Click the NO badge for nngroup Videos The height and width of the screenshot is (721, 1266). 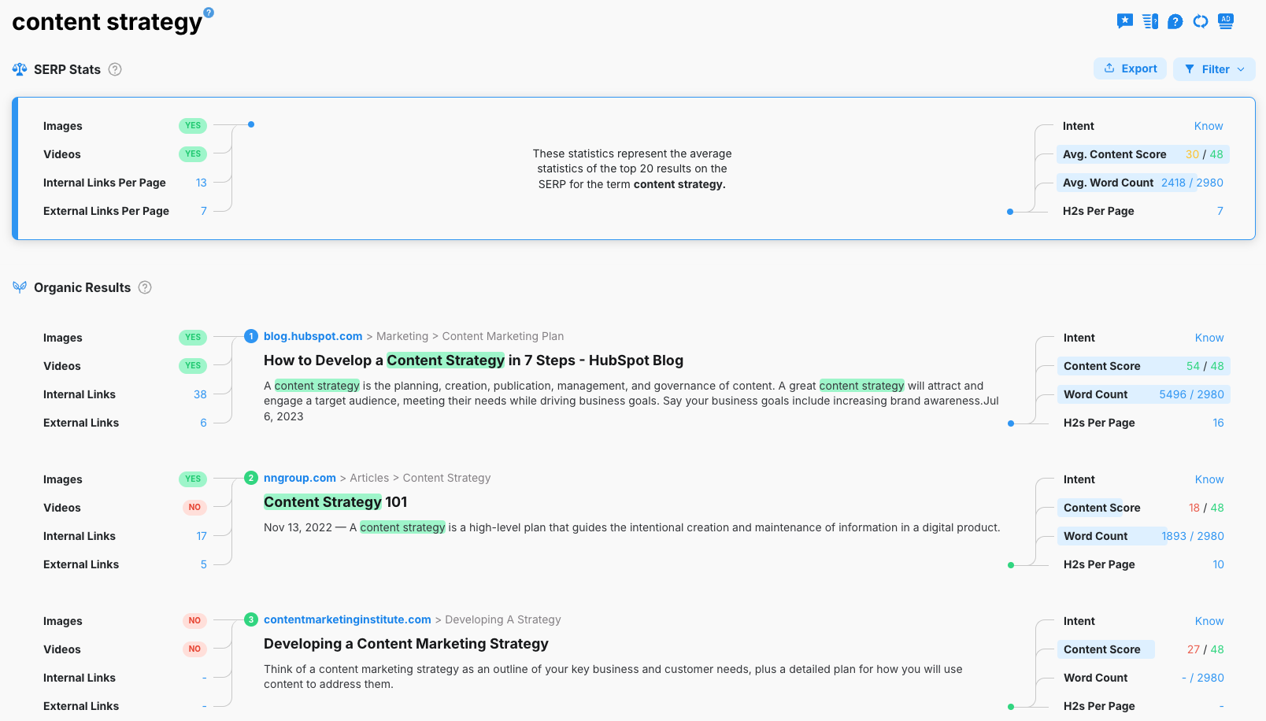click(x=194, y=508)
